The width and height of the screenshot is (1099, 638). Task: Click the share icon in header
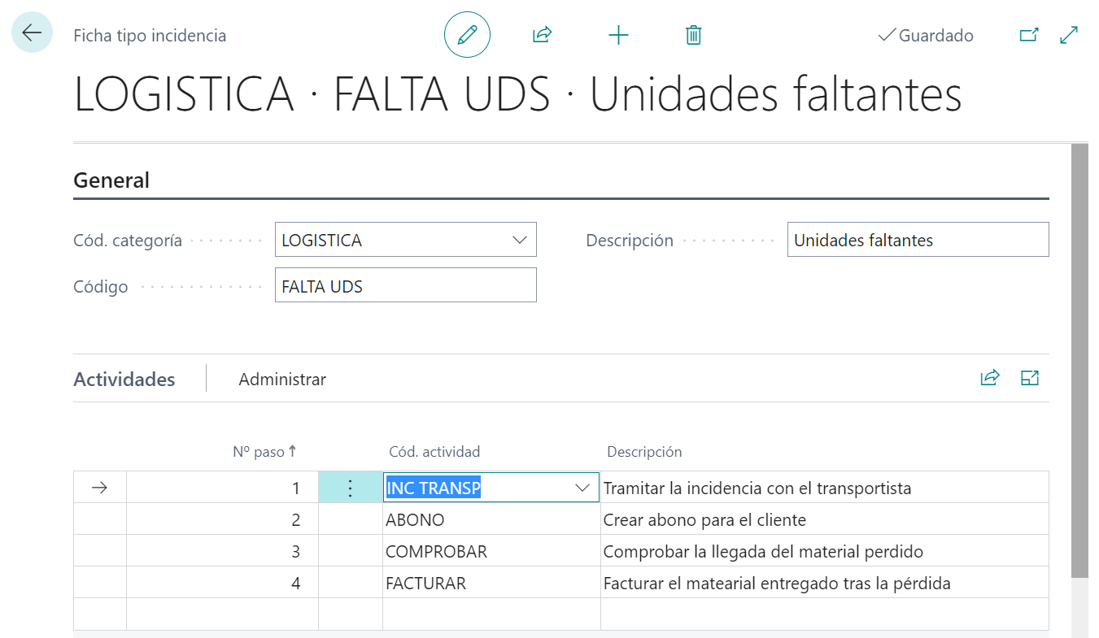(x=542, y=35)
